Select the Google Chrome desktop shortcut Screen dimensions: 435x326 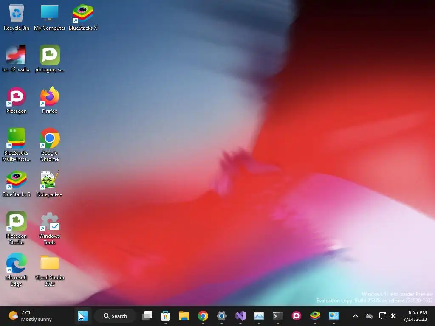coord(50,145)
